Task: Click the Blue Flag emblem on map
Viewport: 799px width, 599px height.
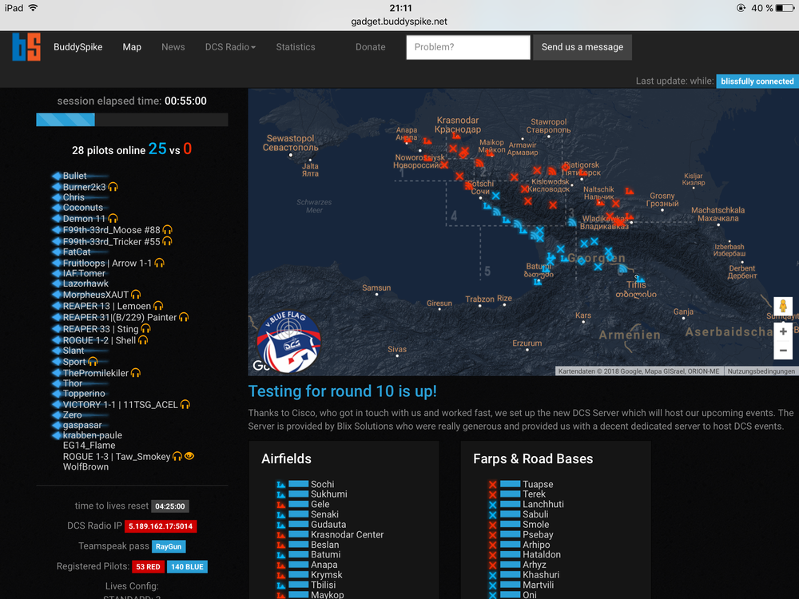Action: pos(289,342)
